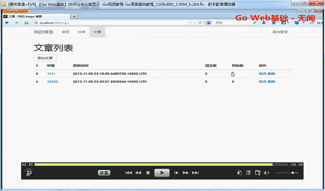Viewport: 325px width, 191px height.
Task: Show the playlist icon in the player
Action: [x=248, y=173]
